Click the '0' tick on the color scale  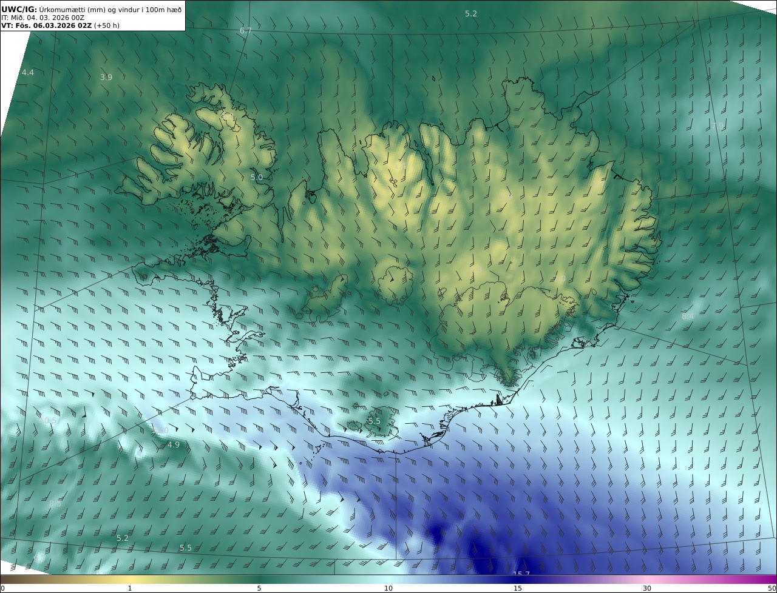(2, 588)
